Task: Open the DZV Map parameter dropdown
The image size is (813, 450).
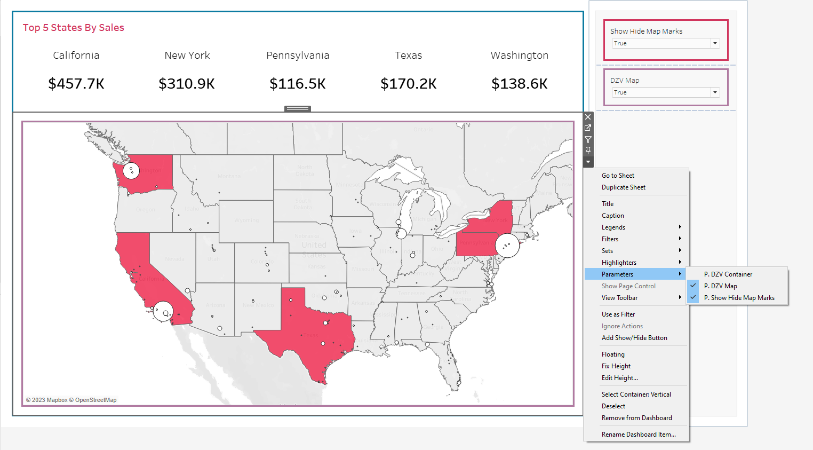Action: pyautogui.click(x=714, y=93)
